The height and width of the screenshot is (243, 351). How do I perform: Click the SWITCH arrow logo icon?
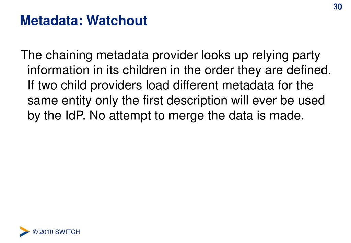pos(25,231)
